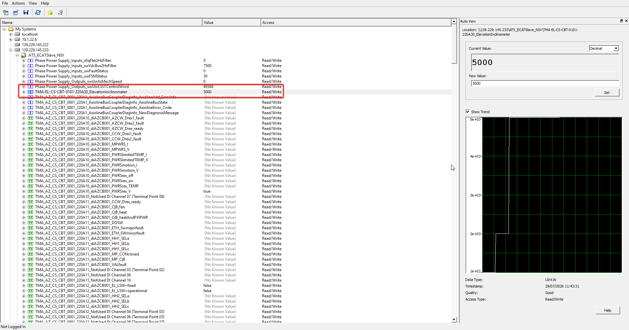Click the Current Value display showing 5000
The width and height of the screenshot is (629, 330).
pos(545,62)
